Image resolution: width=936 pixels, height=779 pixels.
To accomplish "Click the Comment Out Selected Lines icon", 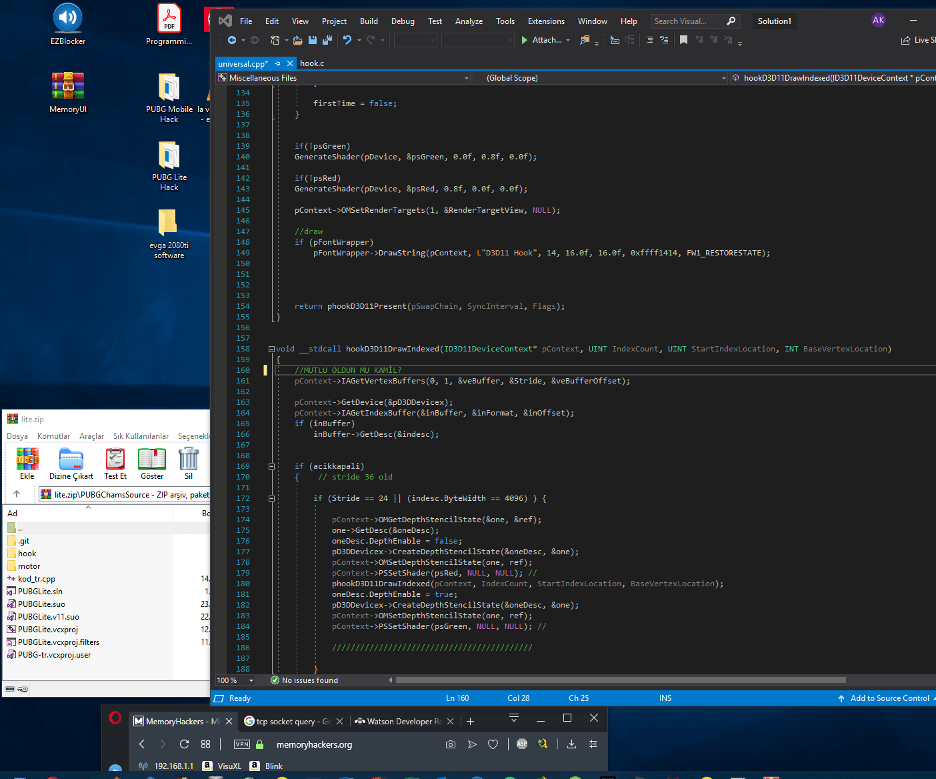I will (x=649, y=40).
